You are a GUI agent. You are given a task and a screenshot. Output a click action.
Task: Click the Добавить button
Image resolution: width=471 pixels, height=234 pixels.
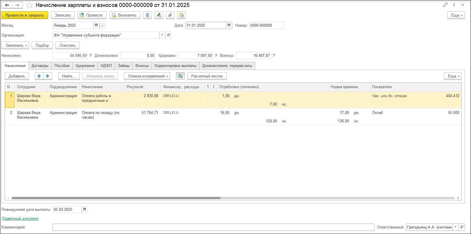17,76
